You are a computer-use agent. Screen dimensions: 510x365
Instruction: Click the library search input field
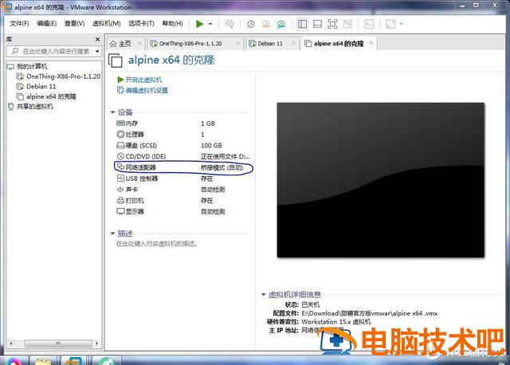pyautogui.click(x=53, y=51)
